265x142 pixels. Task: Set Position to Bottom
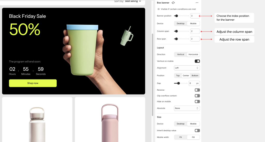195,76
